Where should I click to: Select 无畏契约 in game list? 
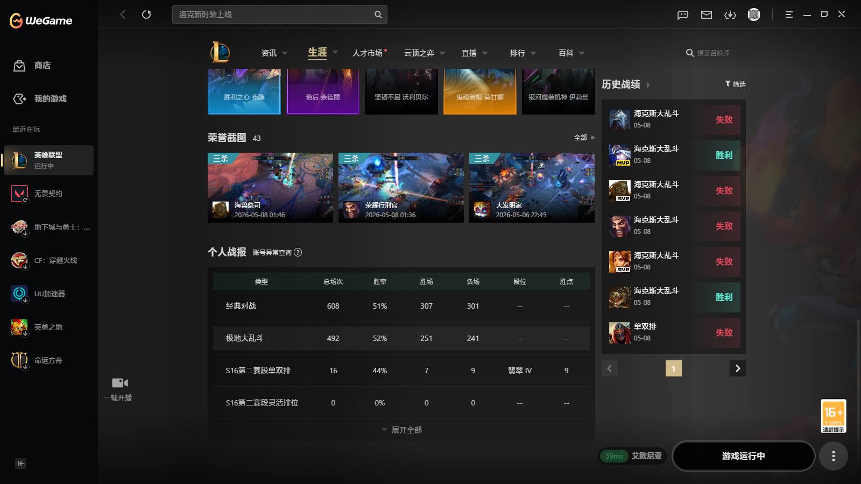click(49, 194)
